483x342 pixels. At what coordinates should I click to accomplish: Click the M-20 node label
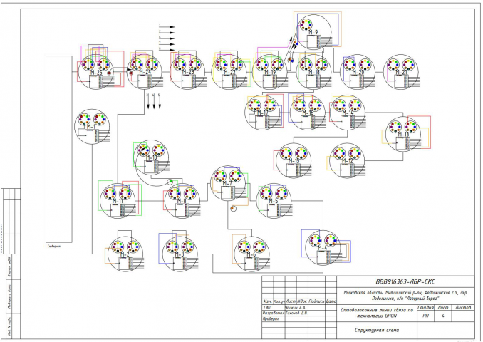coord(358,73)
